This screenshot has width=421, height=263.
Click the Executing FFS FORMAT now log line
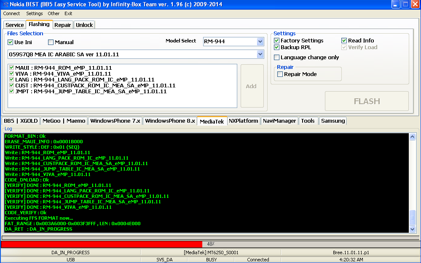[x=39, y=218]
